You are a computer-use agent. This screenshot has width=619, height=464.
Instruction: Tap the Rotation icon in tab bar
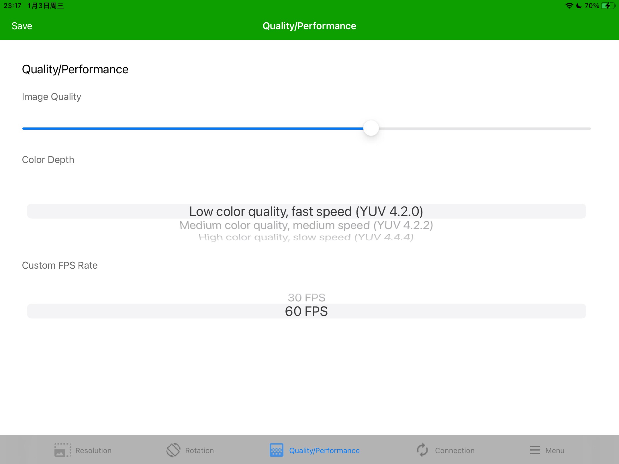tap(173, 450)
